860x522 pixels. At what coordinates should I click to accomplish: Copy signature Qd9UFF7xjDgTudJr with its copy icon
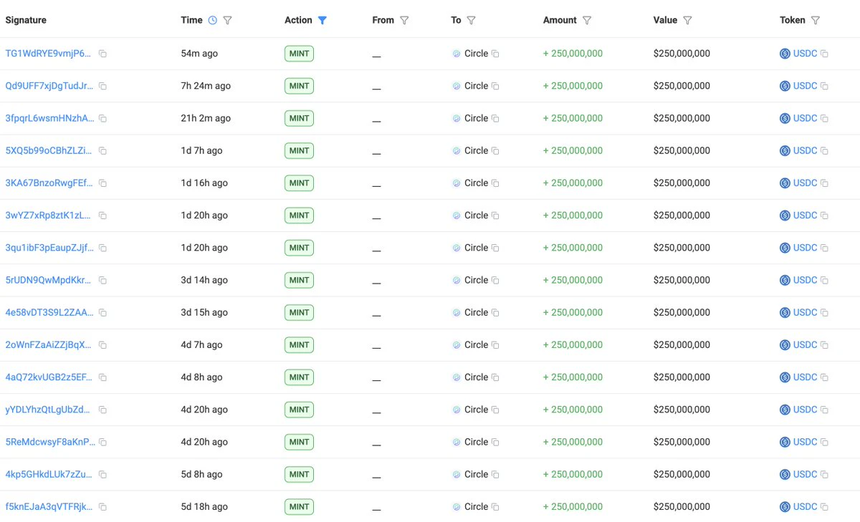[102, 86]
